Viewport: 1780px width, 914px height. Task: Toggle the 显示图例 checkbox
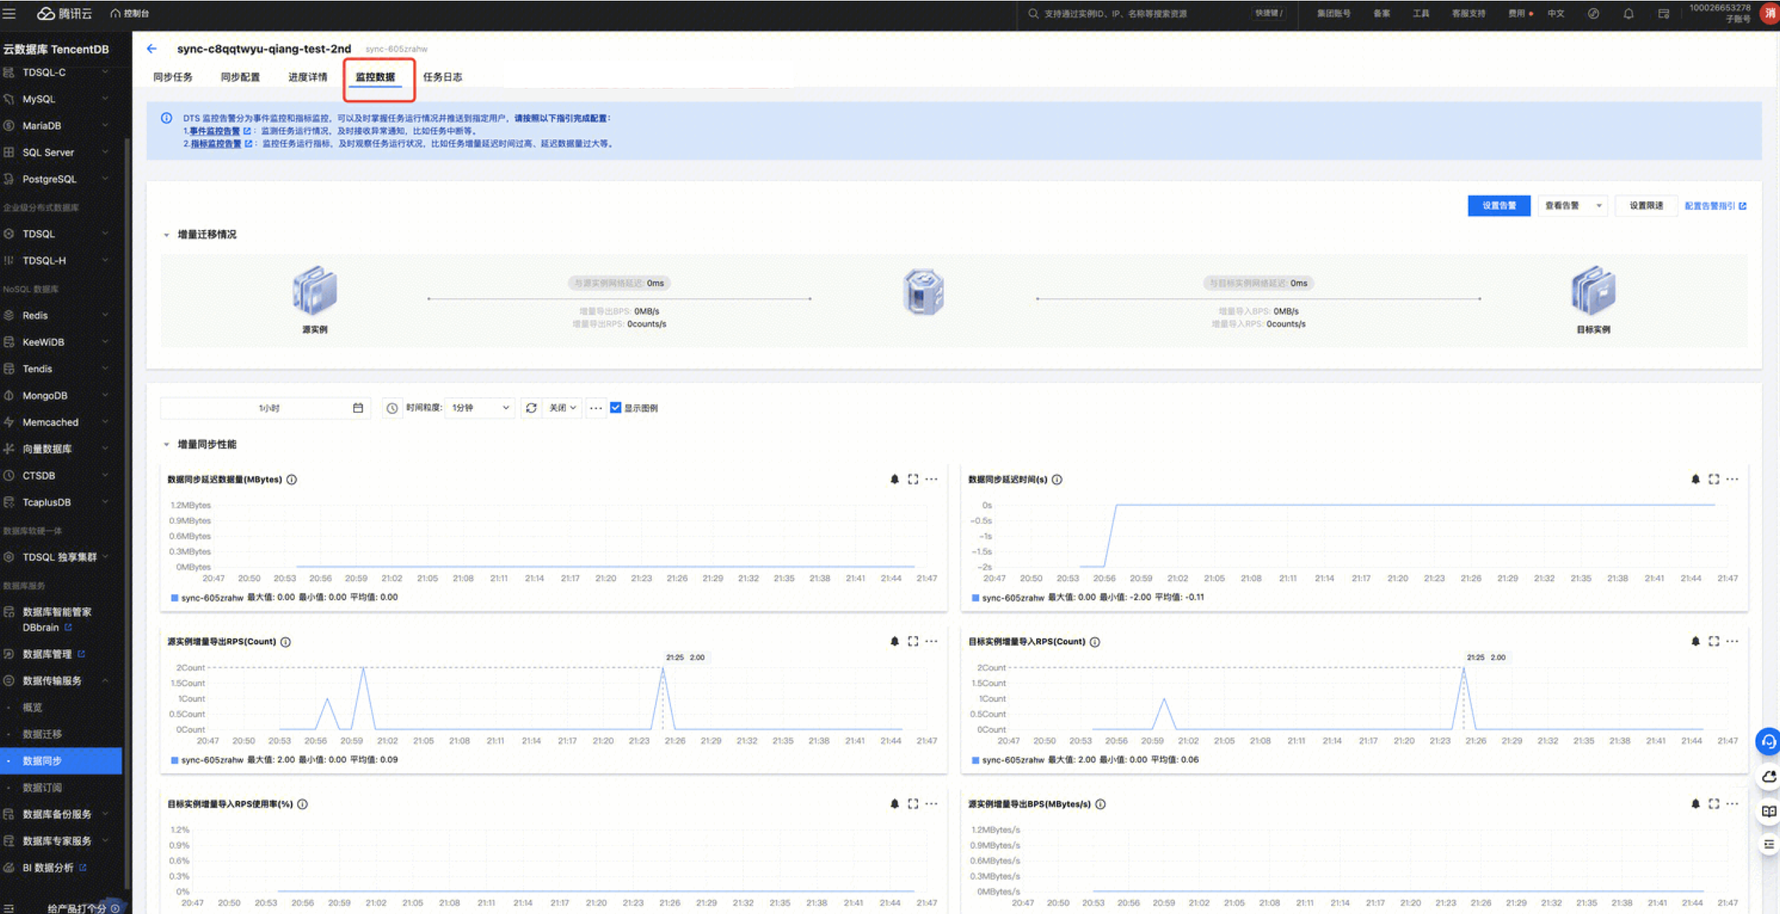click(616, 408)
